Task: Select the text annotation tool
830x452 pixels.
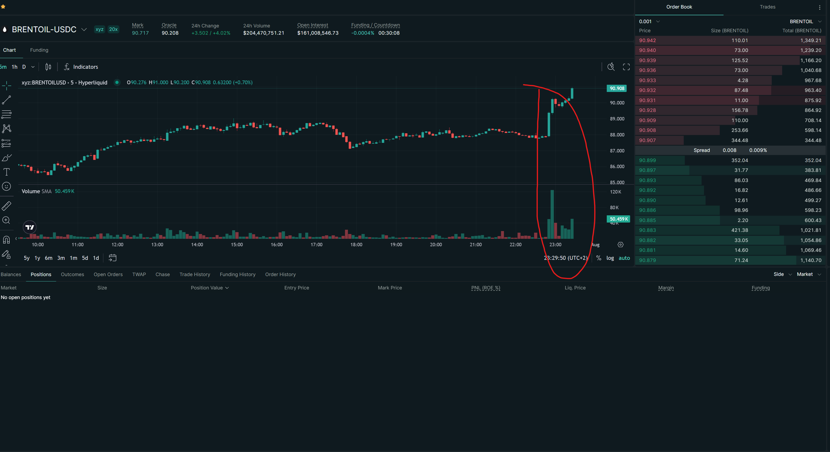Action: 6,172
